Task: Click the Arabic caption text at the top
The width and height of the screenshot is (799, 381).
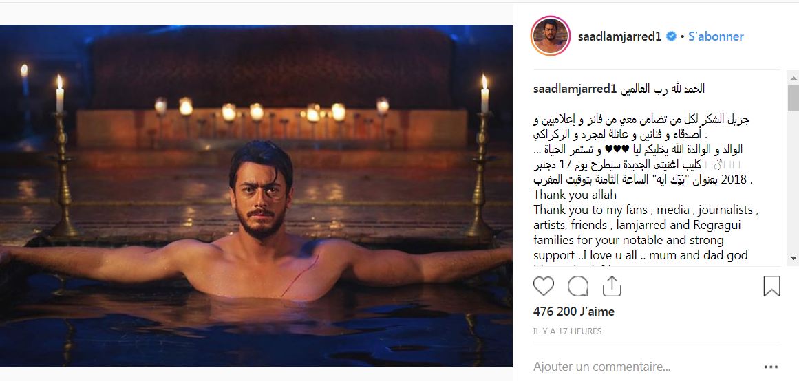Action: pos(662,89)
